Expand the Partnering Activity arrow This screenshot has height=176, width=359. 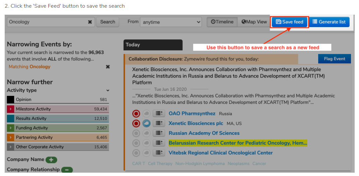[10, 137]
